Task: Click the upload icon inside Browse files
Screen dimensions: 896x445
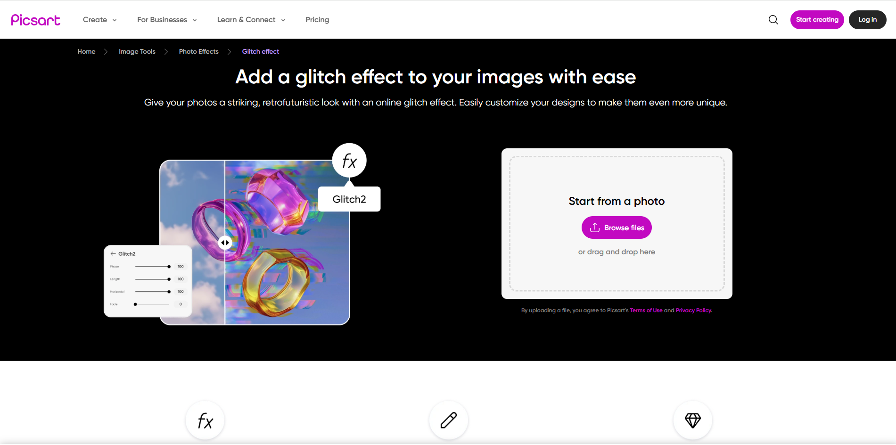Action: (595, 227)
